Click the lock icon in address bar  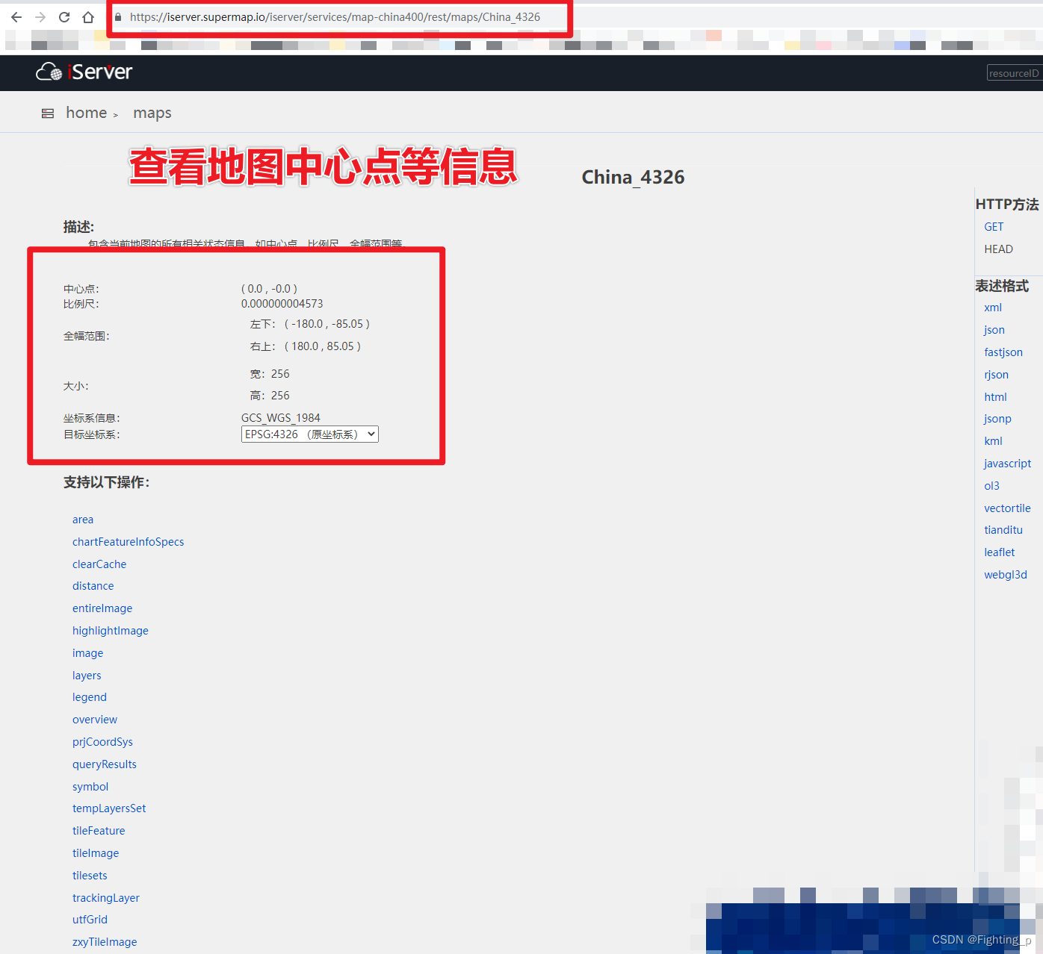118,17
